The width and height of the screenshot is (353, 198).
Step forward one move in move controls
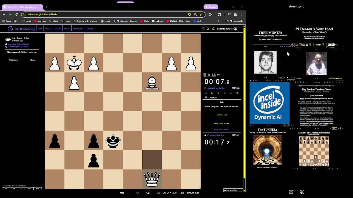point(225,93)
